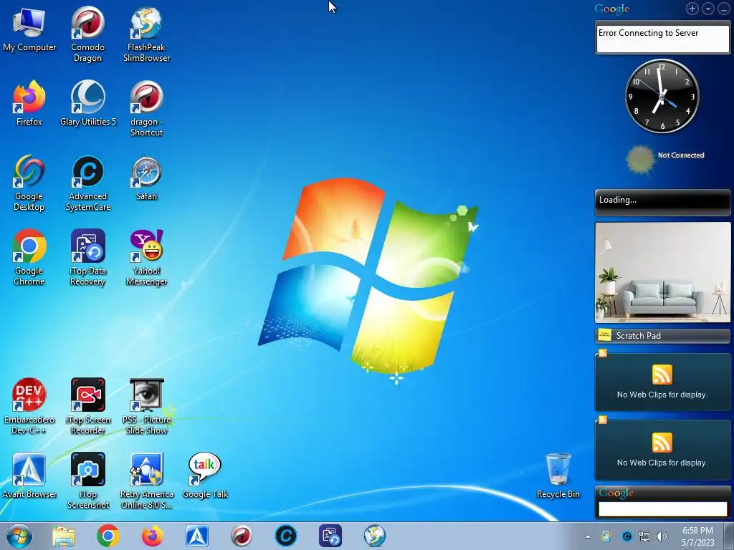Select the dragon - Shortcut icon
734x550 pixels.
146,109
